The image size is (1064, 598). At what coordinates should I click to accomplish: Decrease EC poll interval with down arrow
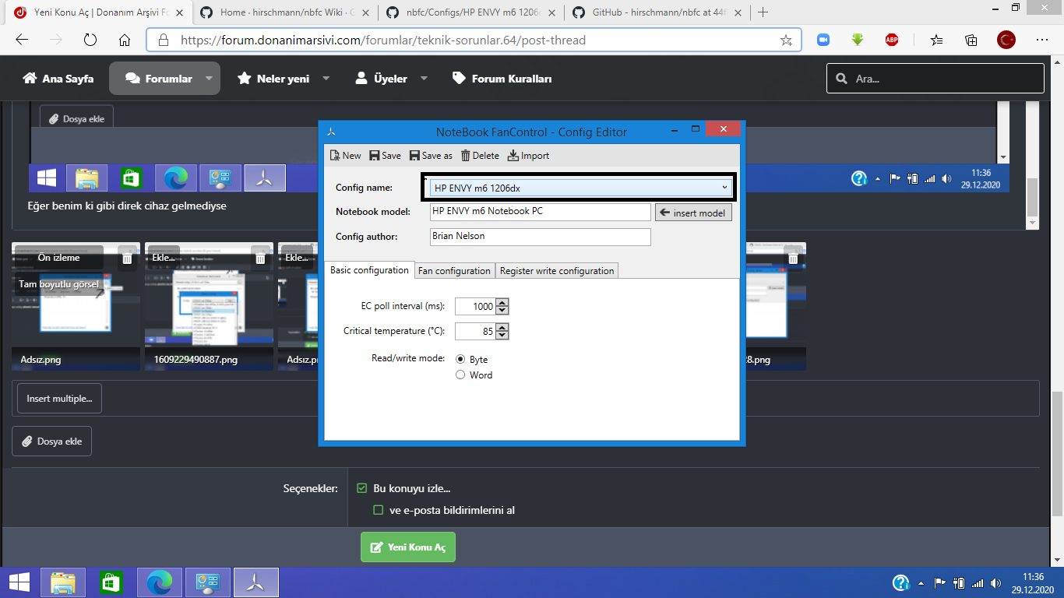tap(502, 311)
